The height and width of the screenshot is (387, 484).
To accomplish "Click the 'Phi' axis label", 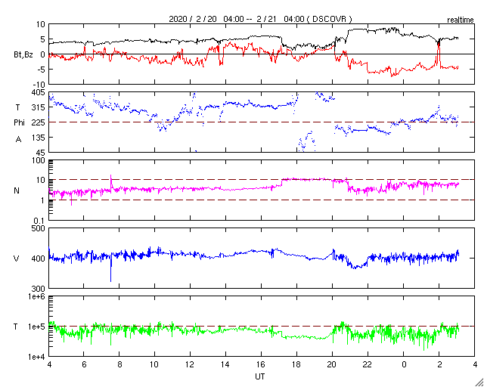I will 19,123.
